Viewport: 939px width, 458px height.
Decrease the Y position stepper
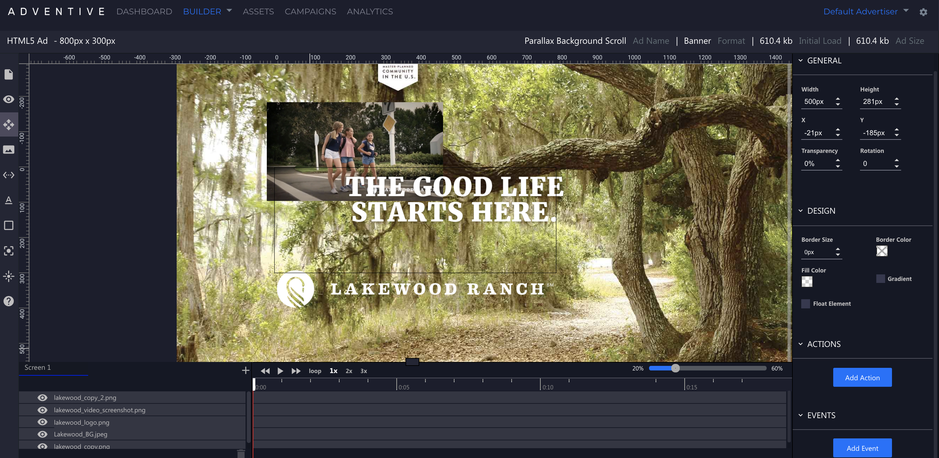point(896,135)
